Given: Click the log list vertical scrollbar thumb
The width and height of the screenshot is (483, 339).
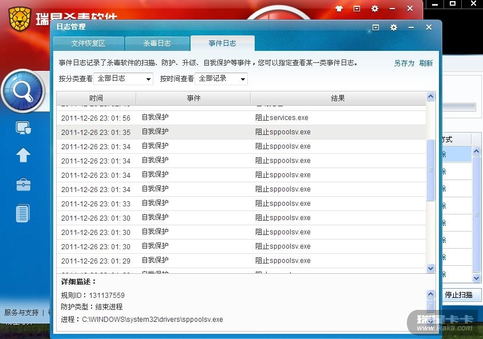Looking at the screenshot, I should [430, 170].
